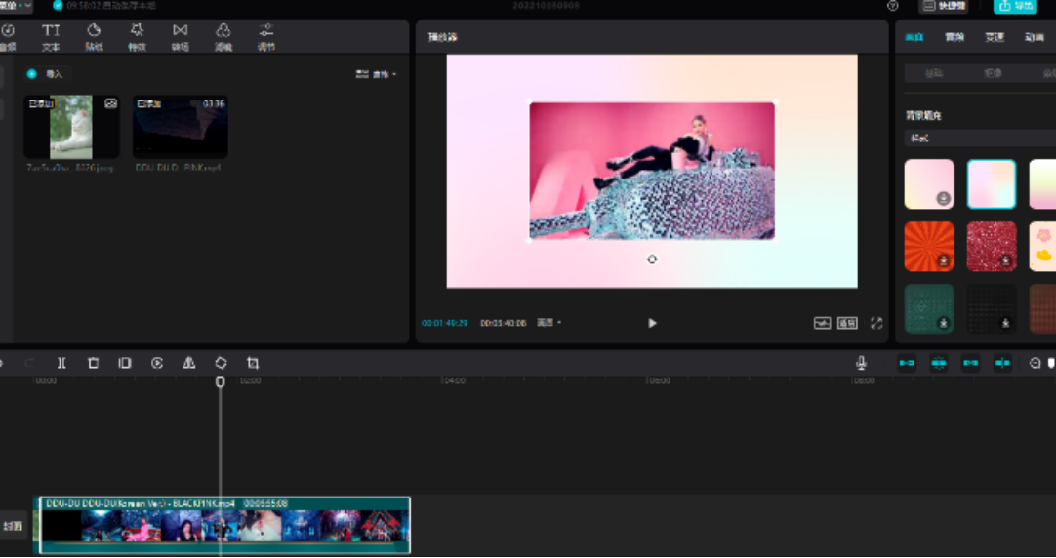Toggle the second teal track-link button on timeline
1056x558 pixels.
pyautogui.click(x=939, y=363)
